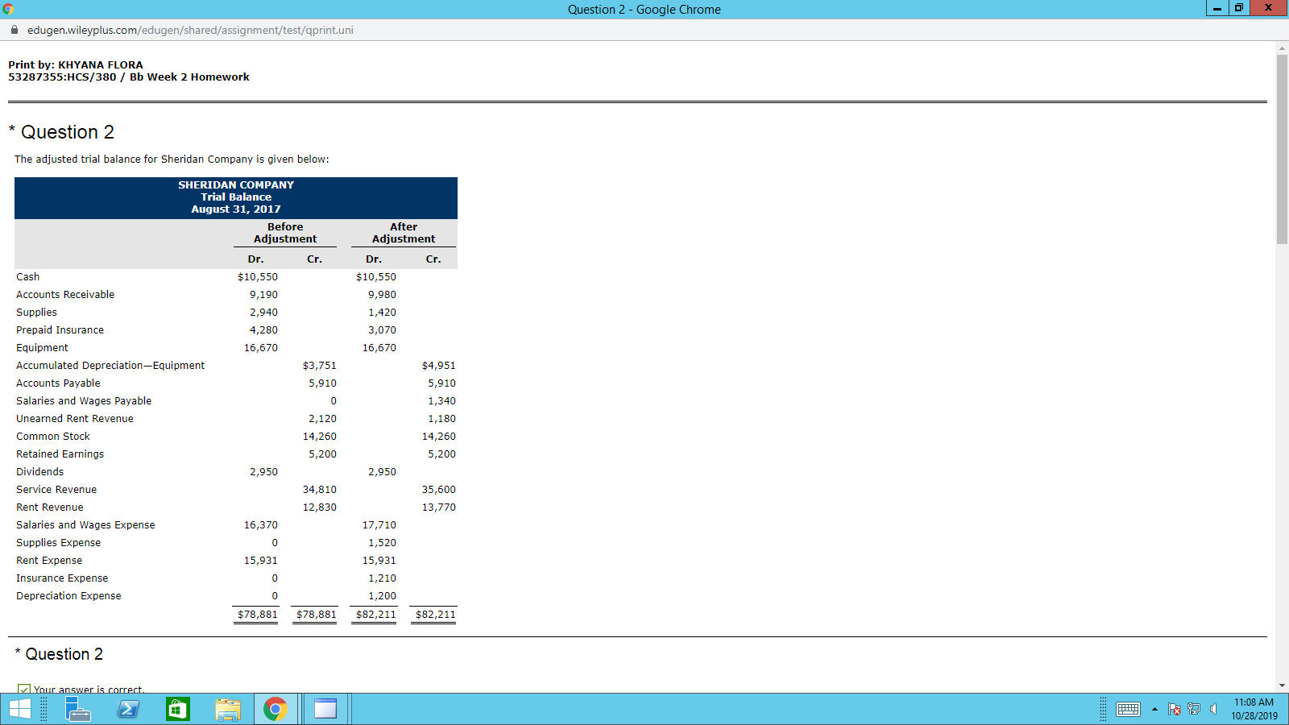The image size is (1289, 725).
Task: Click the 1,180 unearned rent value
Action: point(442,419)
